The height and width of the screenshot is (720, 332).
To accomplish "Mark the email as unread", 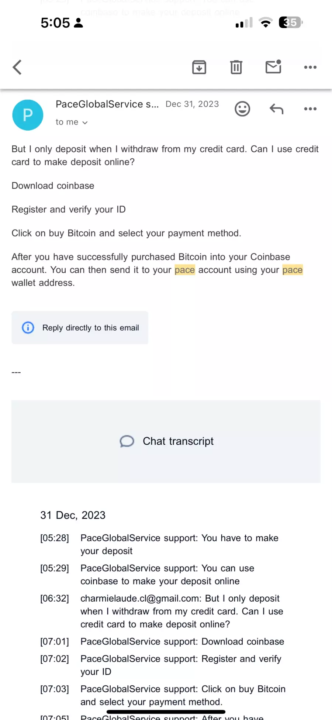I will (x=273, y=67).
